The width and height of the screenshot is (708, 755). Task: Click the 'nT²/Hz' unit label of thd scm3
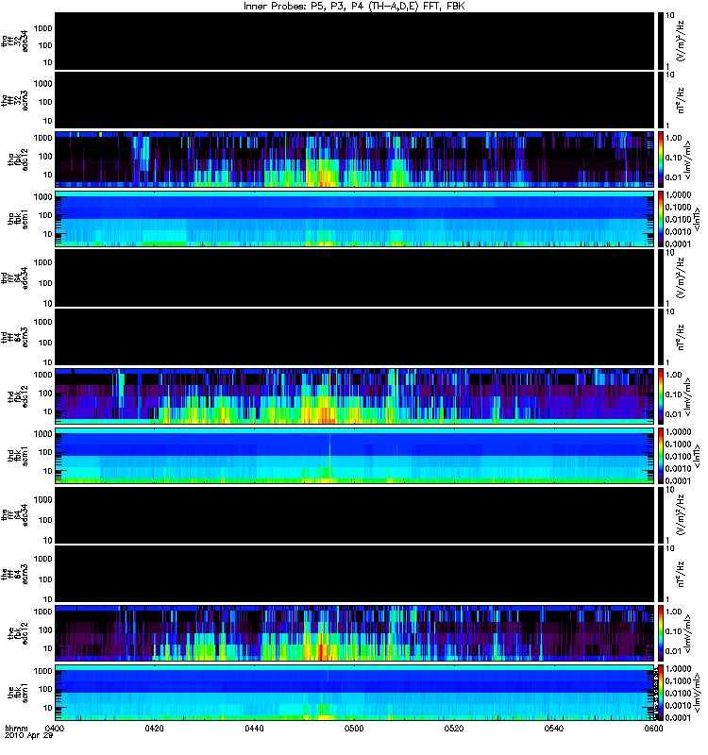click(681, 338)
